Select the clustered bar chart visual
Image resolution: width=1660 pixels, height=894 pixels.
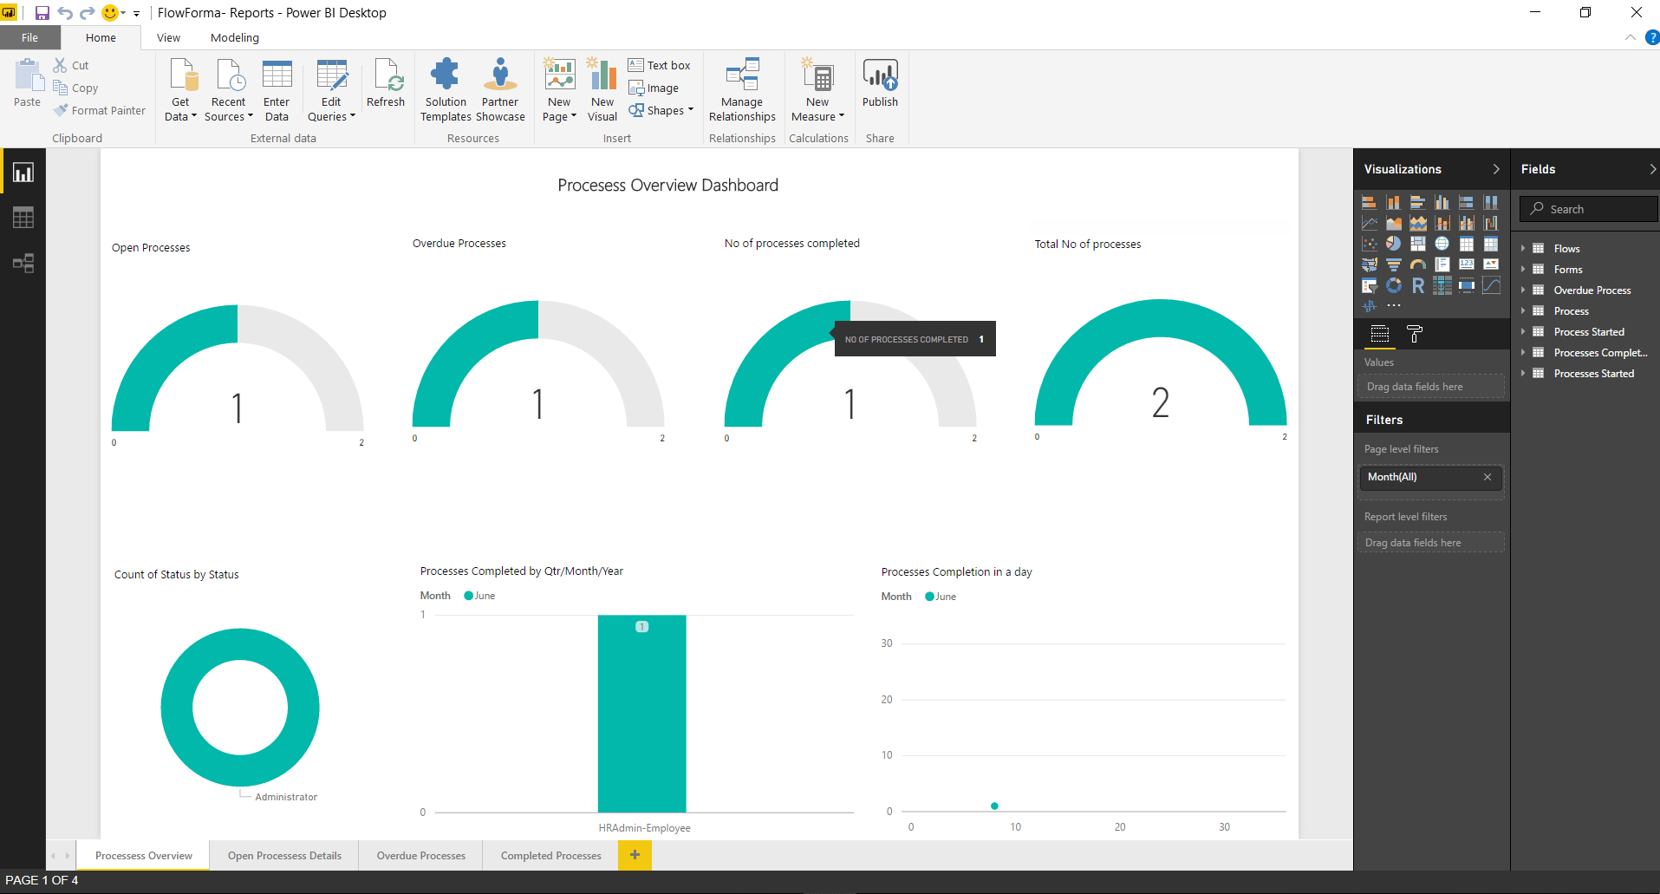pyautogui.click(x=1417, y=202)
